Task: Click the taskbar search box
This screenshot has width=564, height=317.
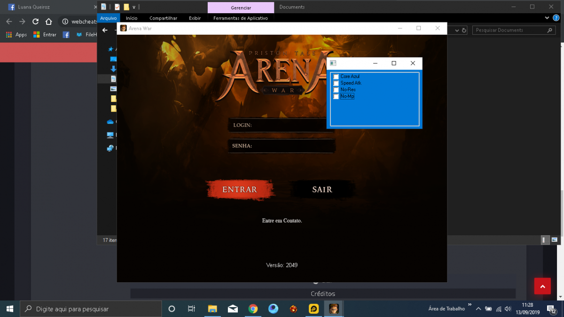Action: pyautogui.click(x=91, y=309)
